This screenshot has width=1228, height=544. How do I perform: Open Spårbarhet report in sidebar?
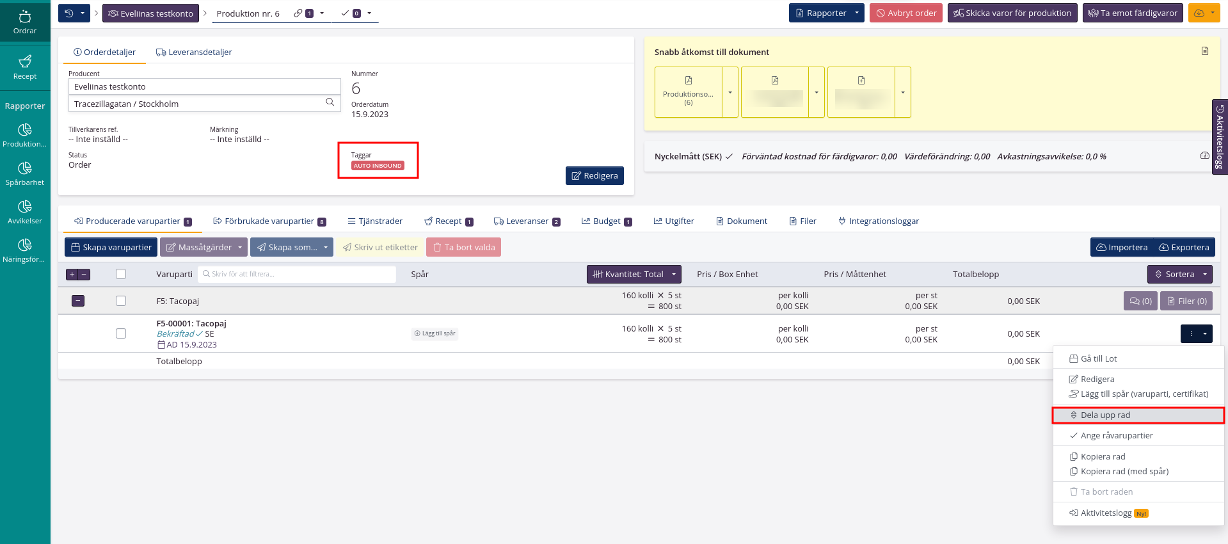[25, 173]
